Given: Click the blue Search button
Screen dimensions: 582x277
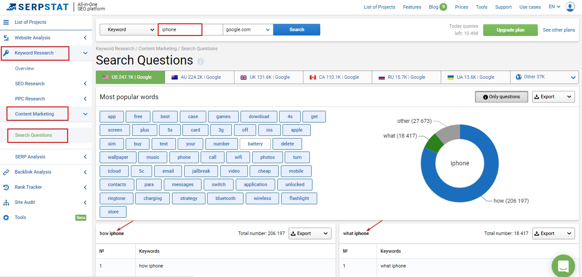Looking at the screenshot, I should 297,29.
